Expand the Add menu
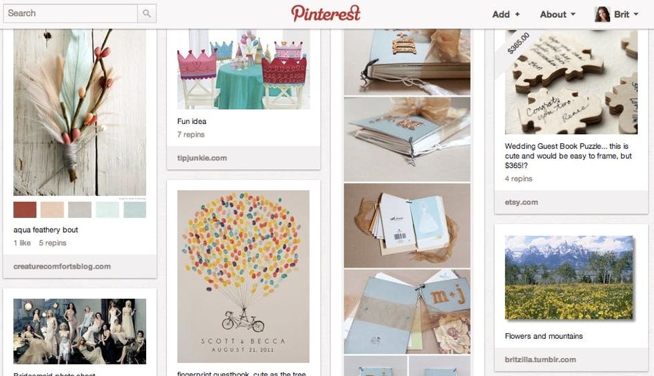 tap(506, 14)
